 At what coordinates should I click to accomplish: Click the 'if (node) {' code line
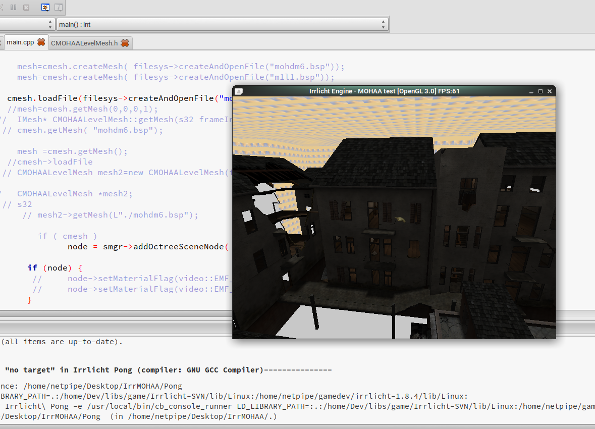point(55,268)
